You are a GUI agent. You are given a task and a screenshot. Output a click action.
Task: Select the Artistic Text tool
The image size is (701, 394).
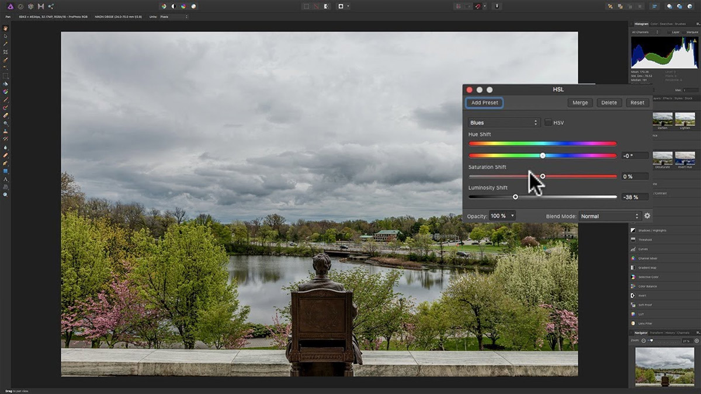5,179
